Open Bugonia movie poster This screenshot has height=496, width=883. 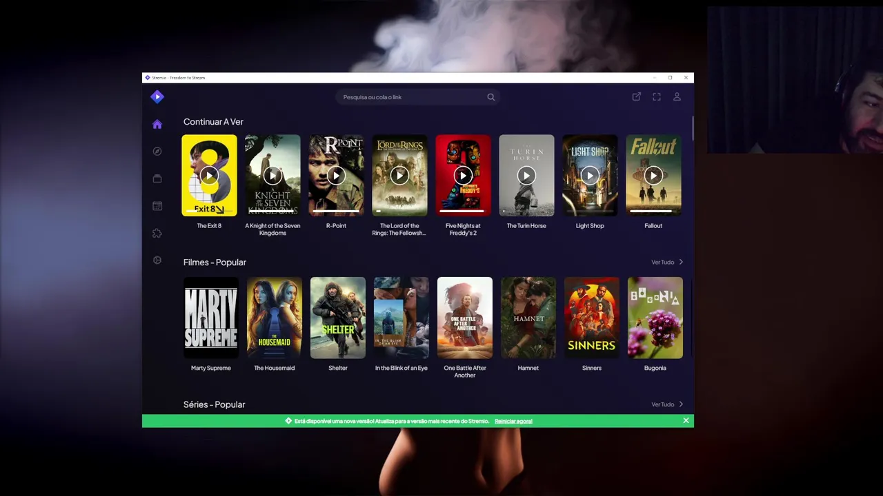(x=655, y=318)
